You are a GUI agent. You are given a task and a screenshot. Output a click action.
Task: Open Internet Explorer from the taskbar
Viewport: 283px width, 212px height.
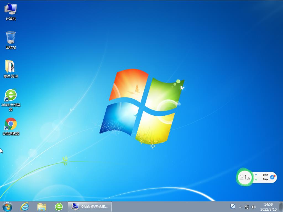point(24,206)
